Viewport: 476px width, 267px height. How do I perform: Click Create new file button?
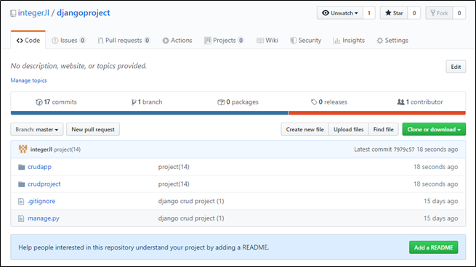point(304,129)
